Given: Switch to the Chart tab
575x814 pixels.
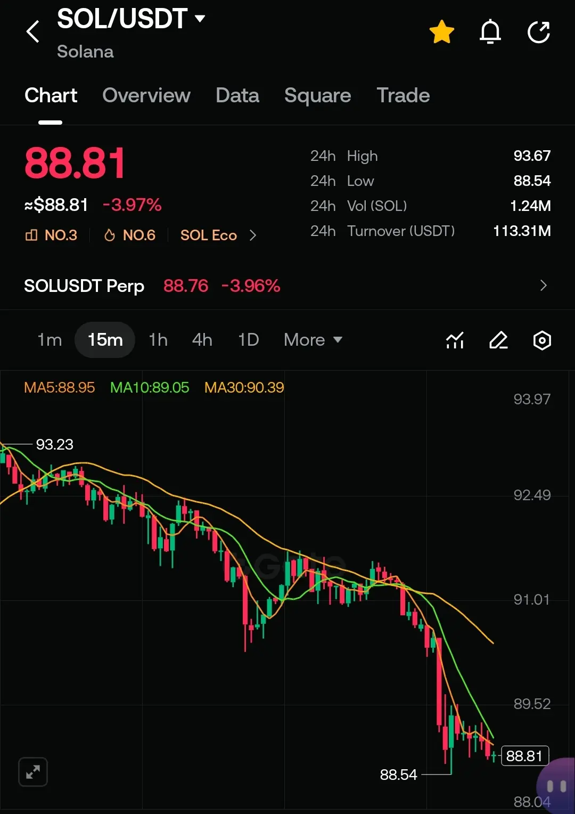Looking at the screenshot, I should click(51, 95).
